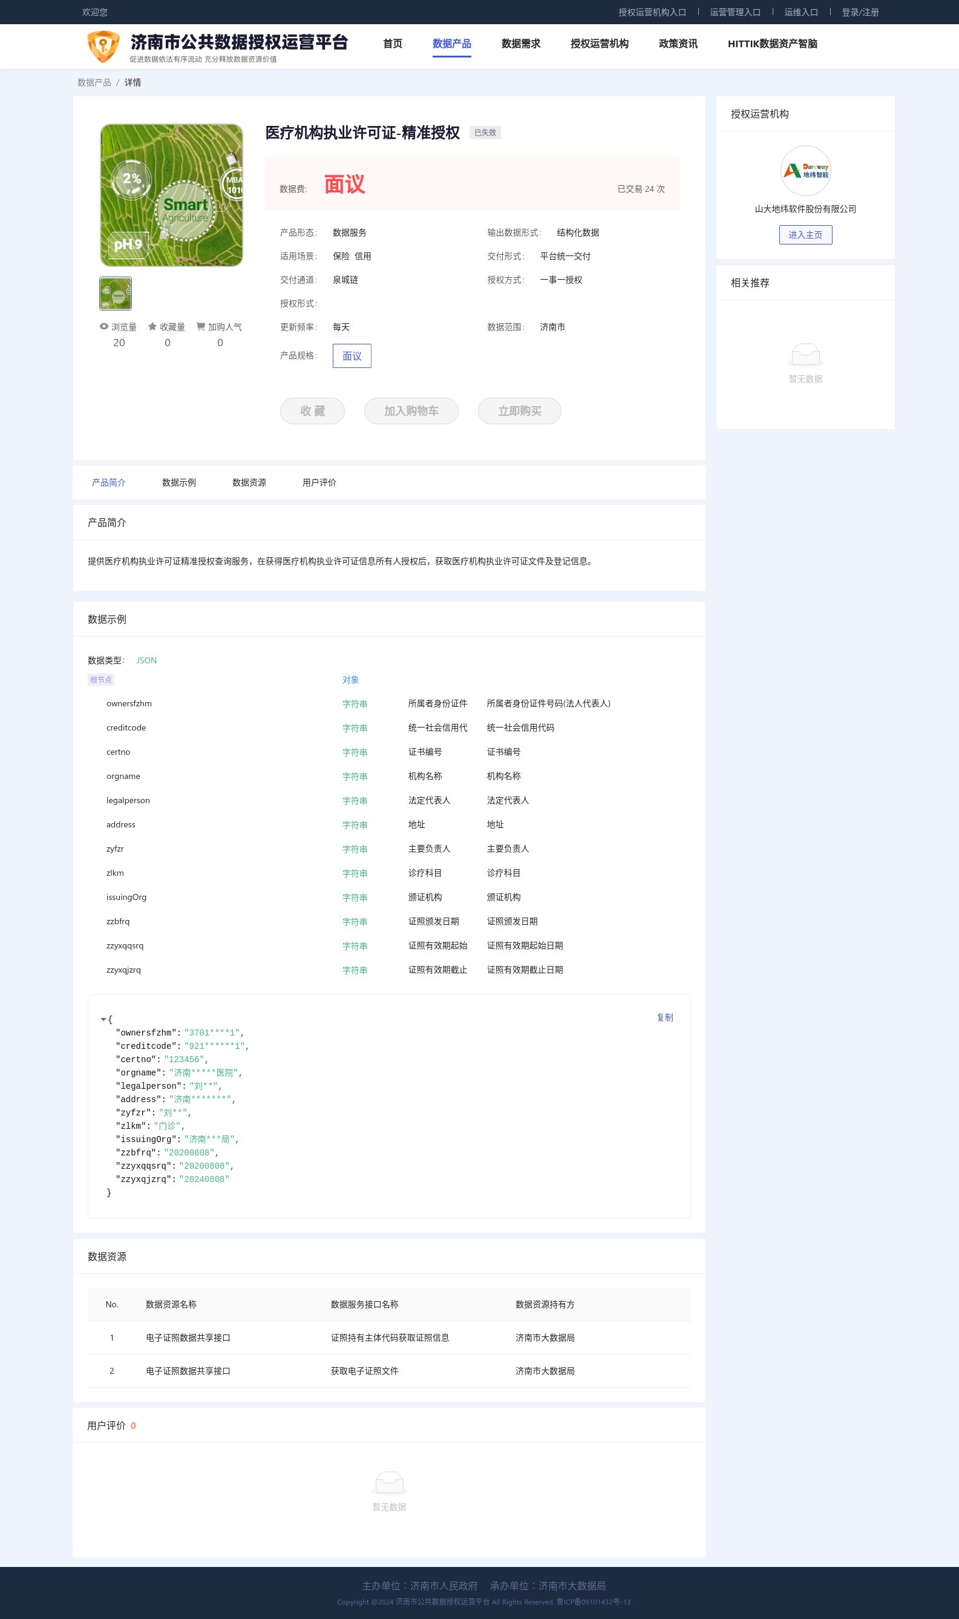Click the cart icon beside 加购人气
The height and width of the screenshot is (1619, 959).
[200, 326]
